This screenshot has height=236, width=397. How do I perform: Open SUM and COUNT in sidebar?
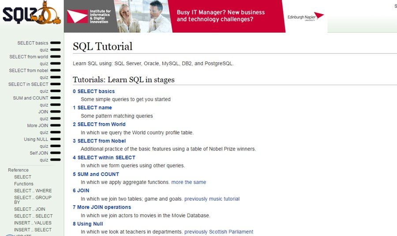(x=30, y=98)
